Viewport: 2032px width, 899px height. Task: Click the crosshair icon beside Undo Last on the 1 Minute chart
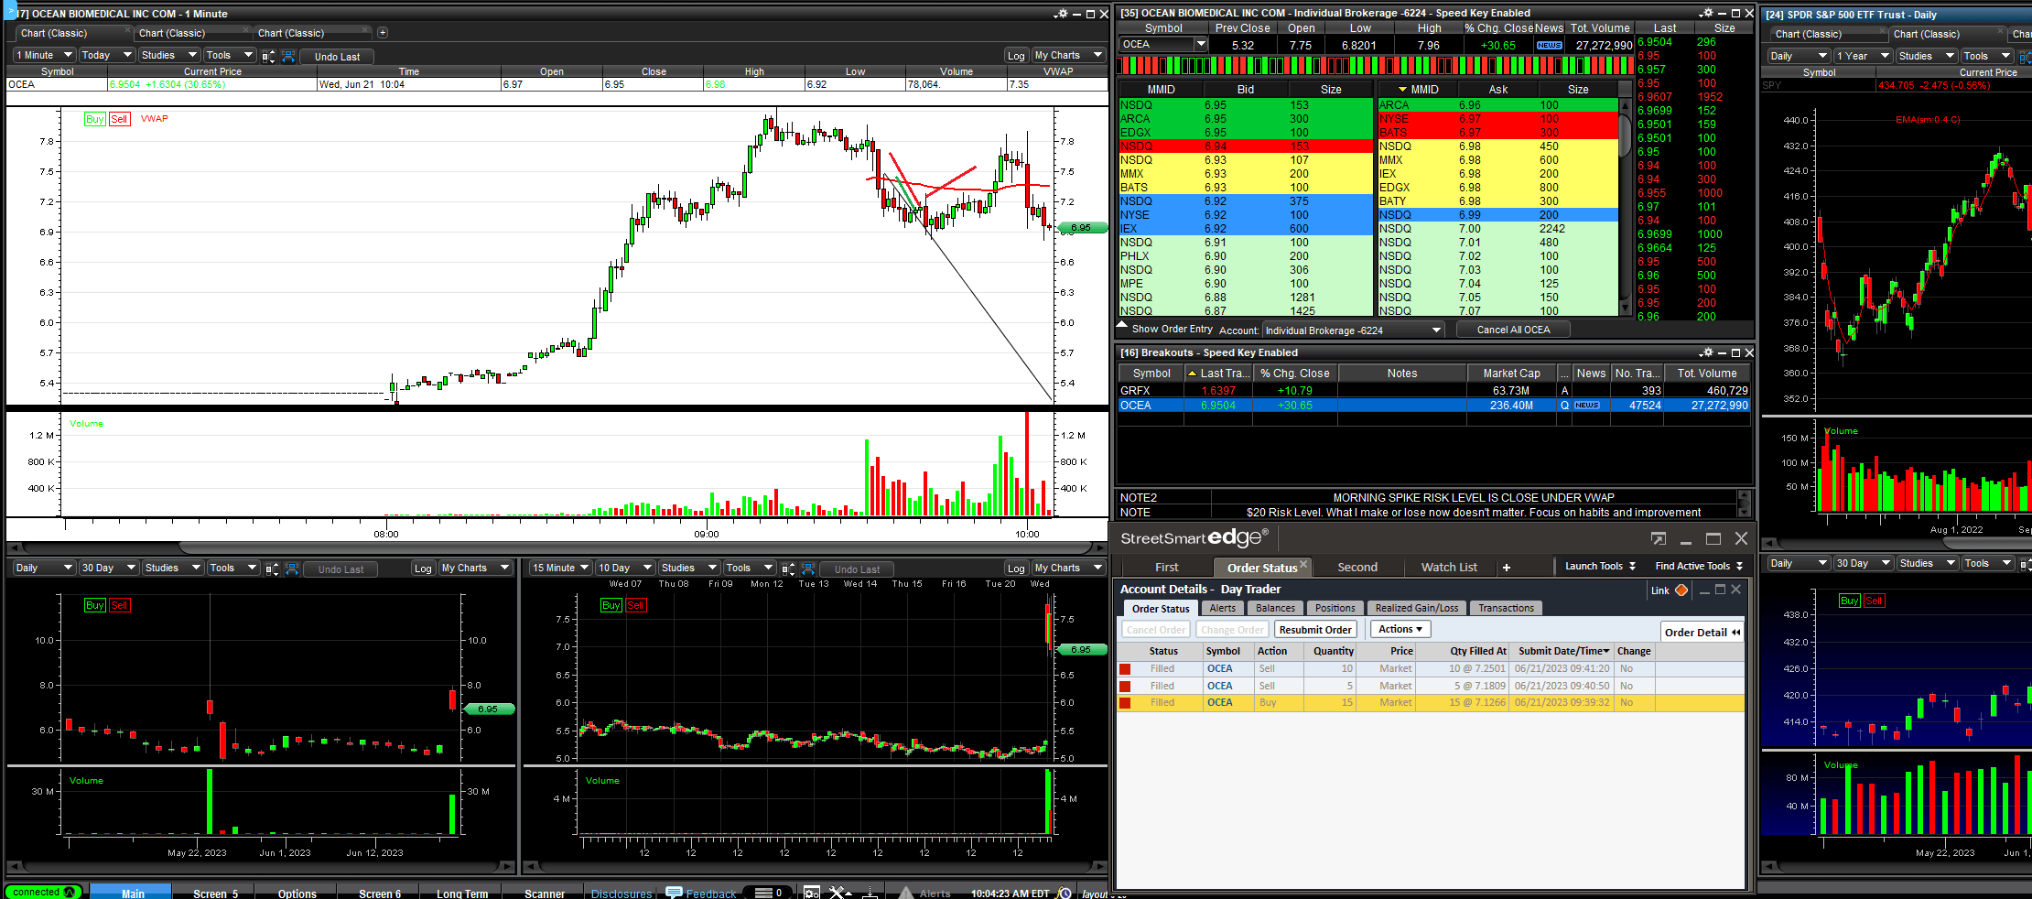tap(288, 56)
